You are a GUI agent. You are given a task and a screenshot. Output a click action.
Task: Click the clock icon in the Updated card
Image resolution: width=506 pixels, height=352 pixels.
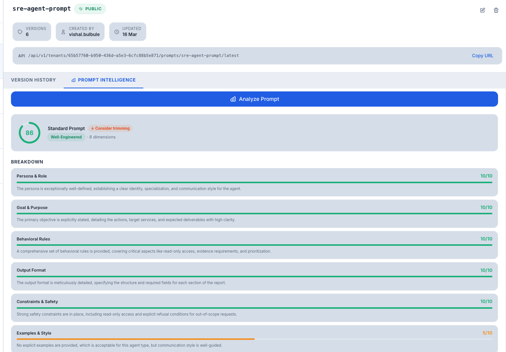116,31
